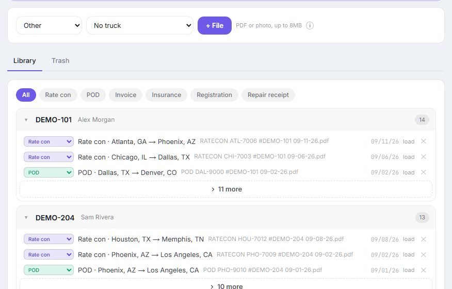The height and width of the screenshot is (289, 452).
Task: Open Rate con · Houston, TX → Memphis, TN
Action: pos(141,239)
